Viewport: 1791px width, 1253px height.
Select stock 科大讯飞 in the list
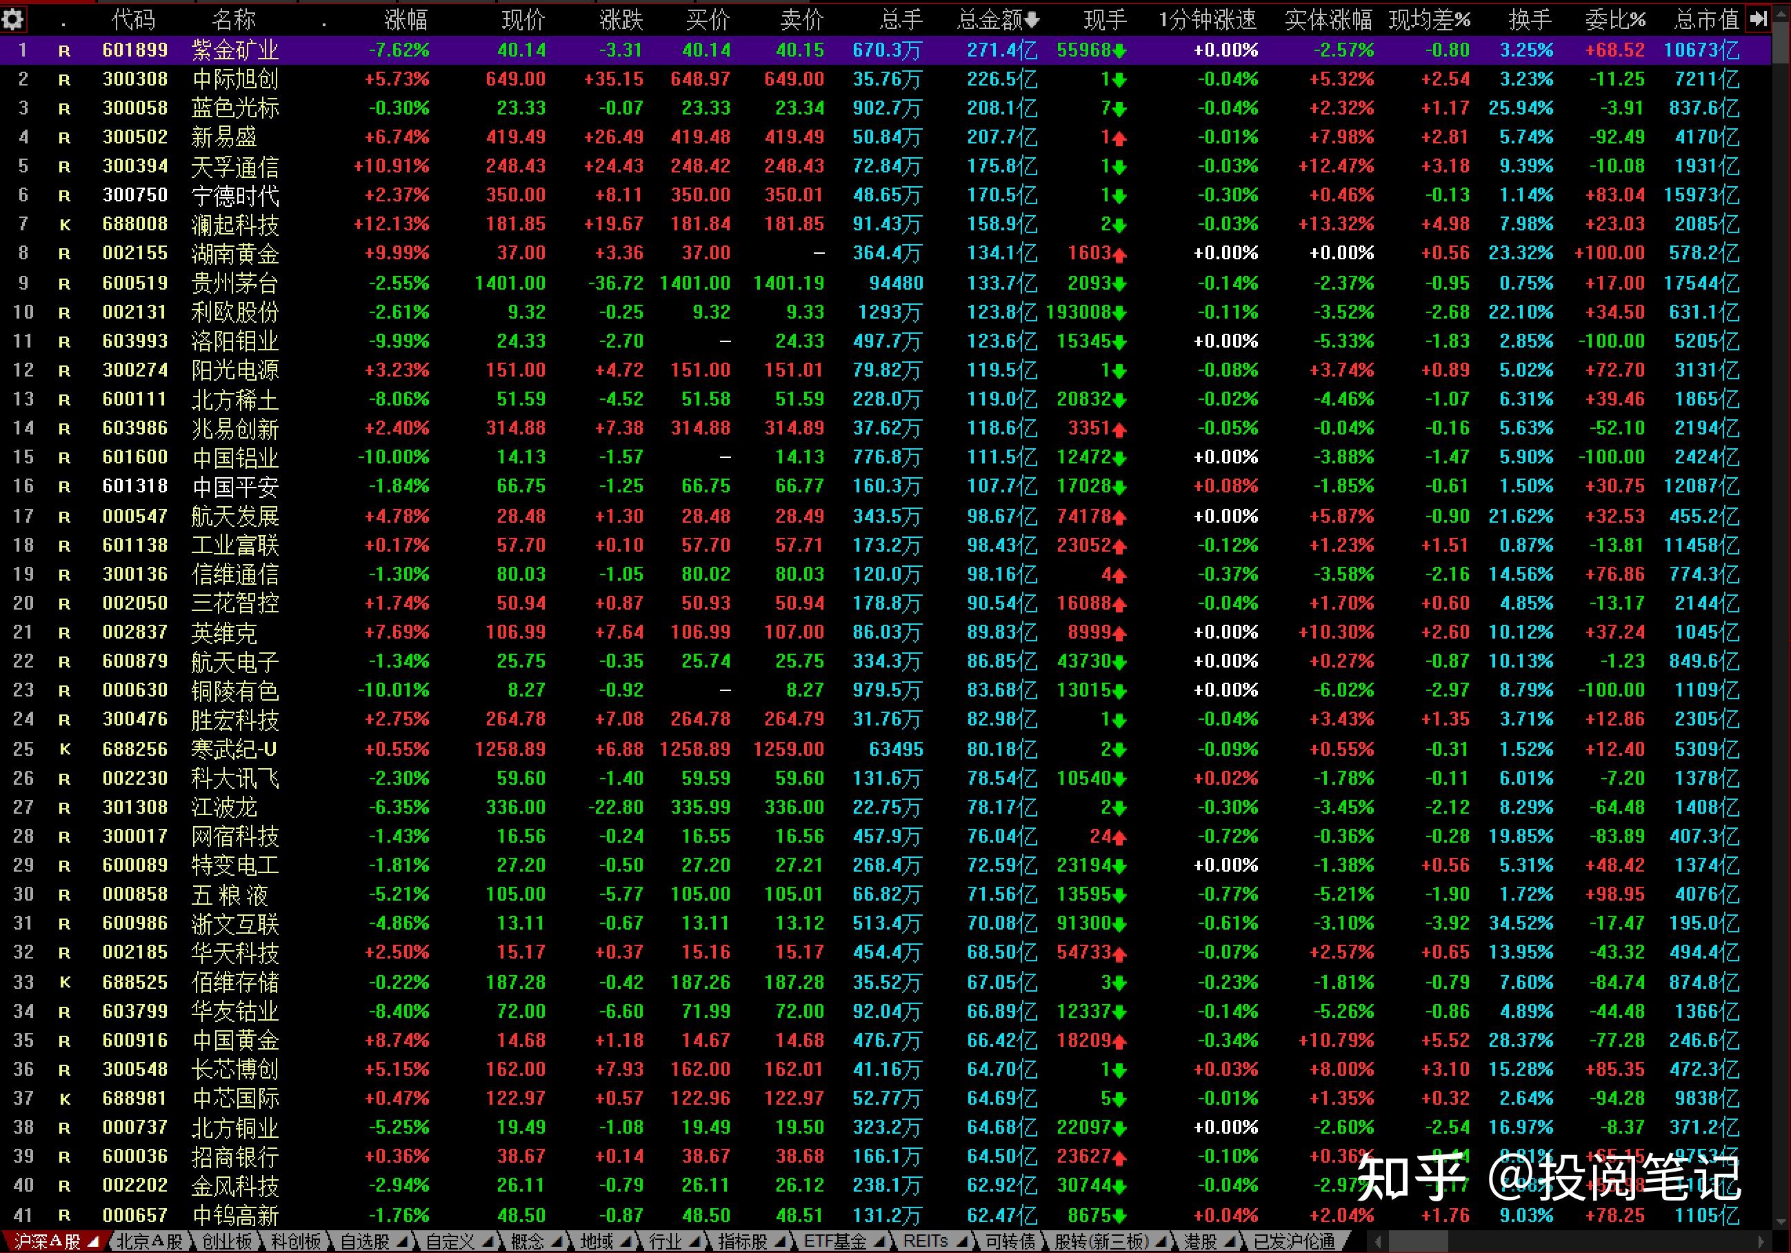[234, 778]
